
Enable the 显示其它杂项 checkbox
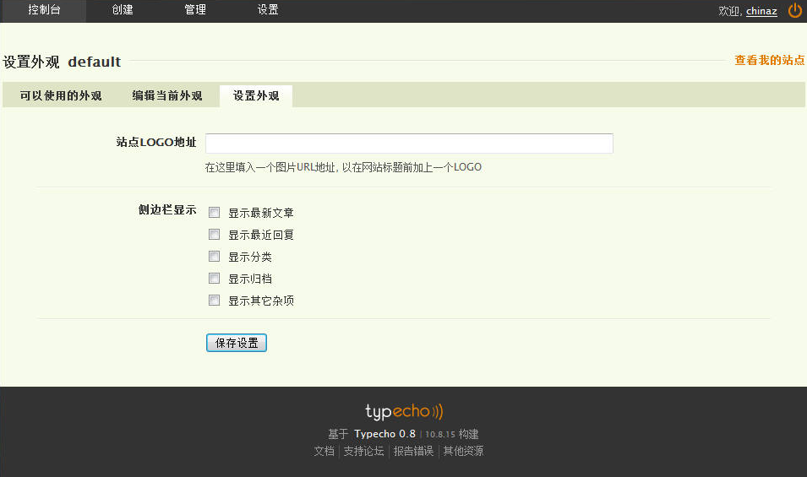click(x=214, y=301)
